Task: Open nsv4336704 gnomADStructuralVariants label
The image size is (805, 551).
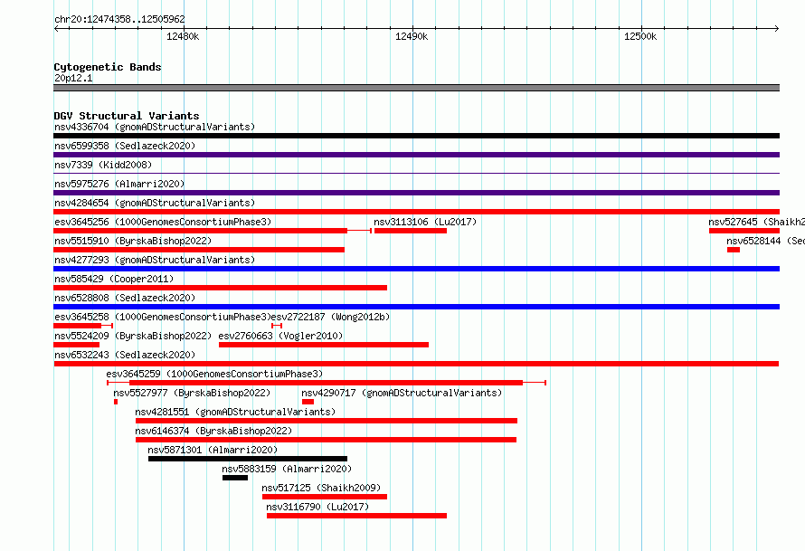Action: coord(155,127)
